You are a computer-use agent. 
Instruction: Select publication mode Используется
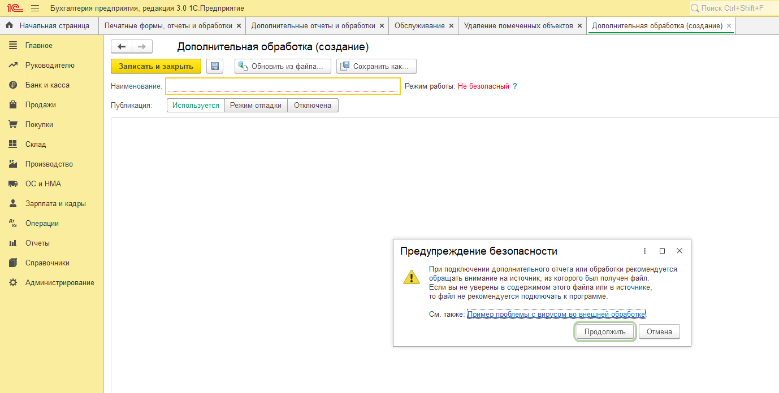(196, 105)
